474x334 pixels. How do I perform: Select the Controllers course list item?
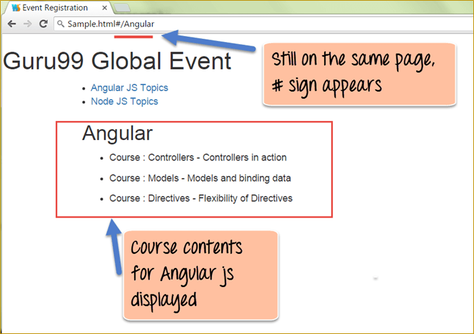[197, 157]
